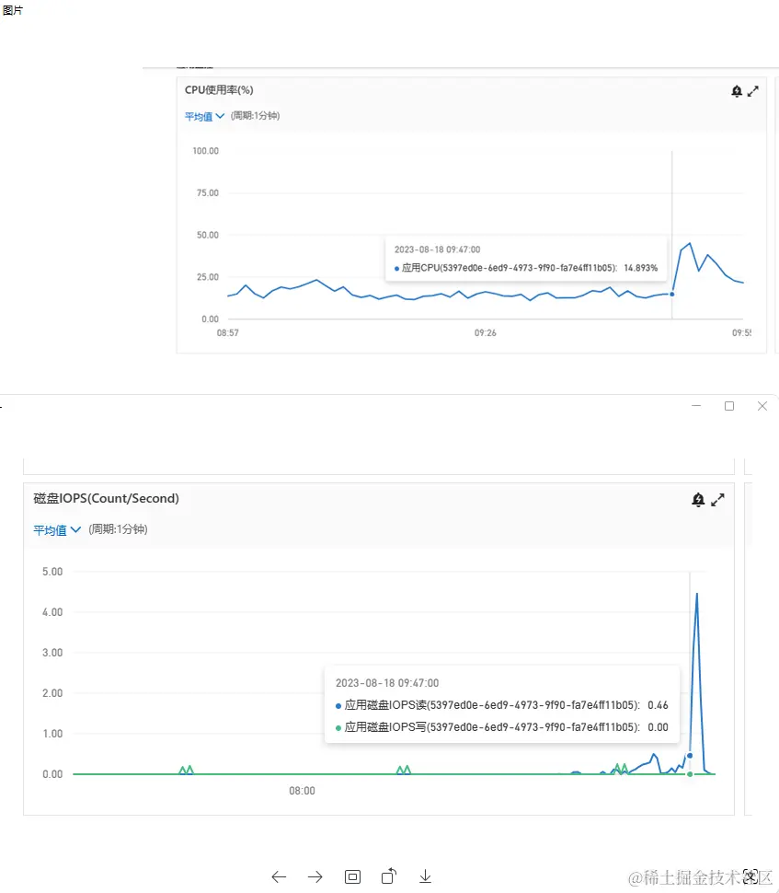Image resolution: width=779 pixels, height=893 pixels.
Task: Click the fit-to-window icon in viewer toolbar
Action: coord(352,876)
